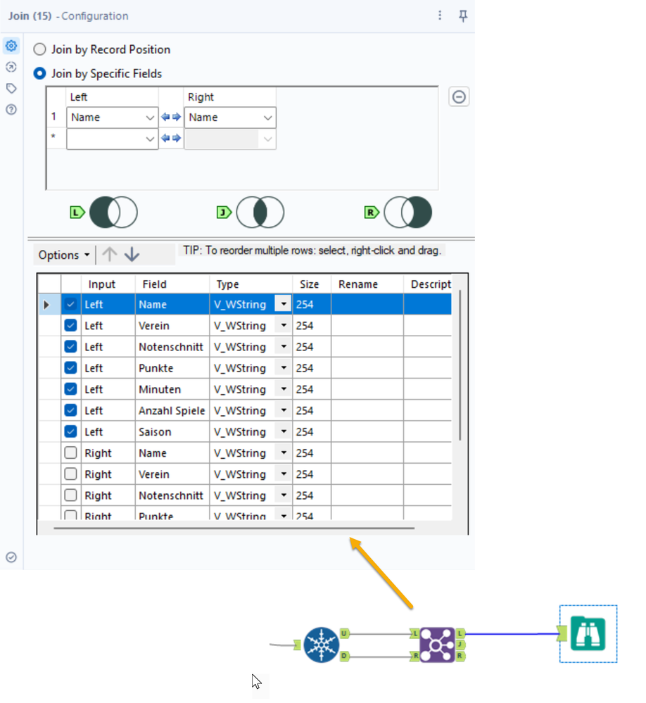Select Join by Record Position radio button
Image resolution: width=646 pixels, height=703 pixels.
tap(40, 49)
